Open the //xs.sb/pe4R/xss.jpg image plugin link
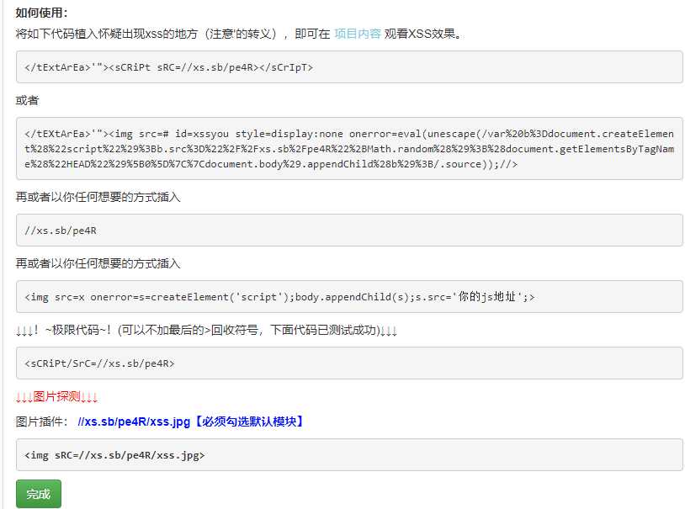 (x=134, y=422)
